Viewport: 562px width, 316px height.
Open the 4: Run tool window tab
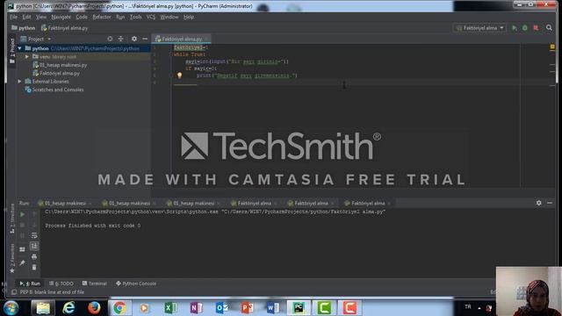point(31,284)
